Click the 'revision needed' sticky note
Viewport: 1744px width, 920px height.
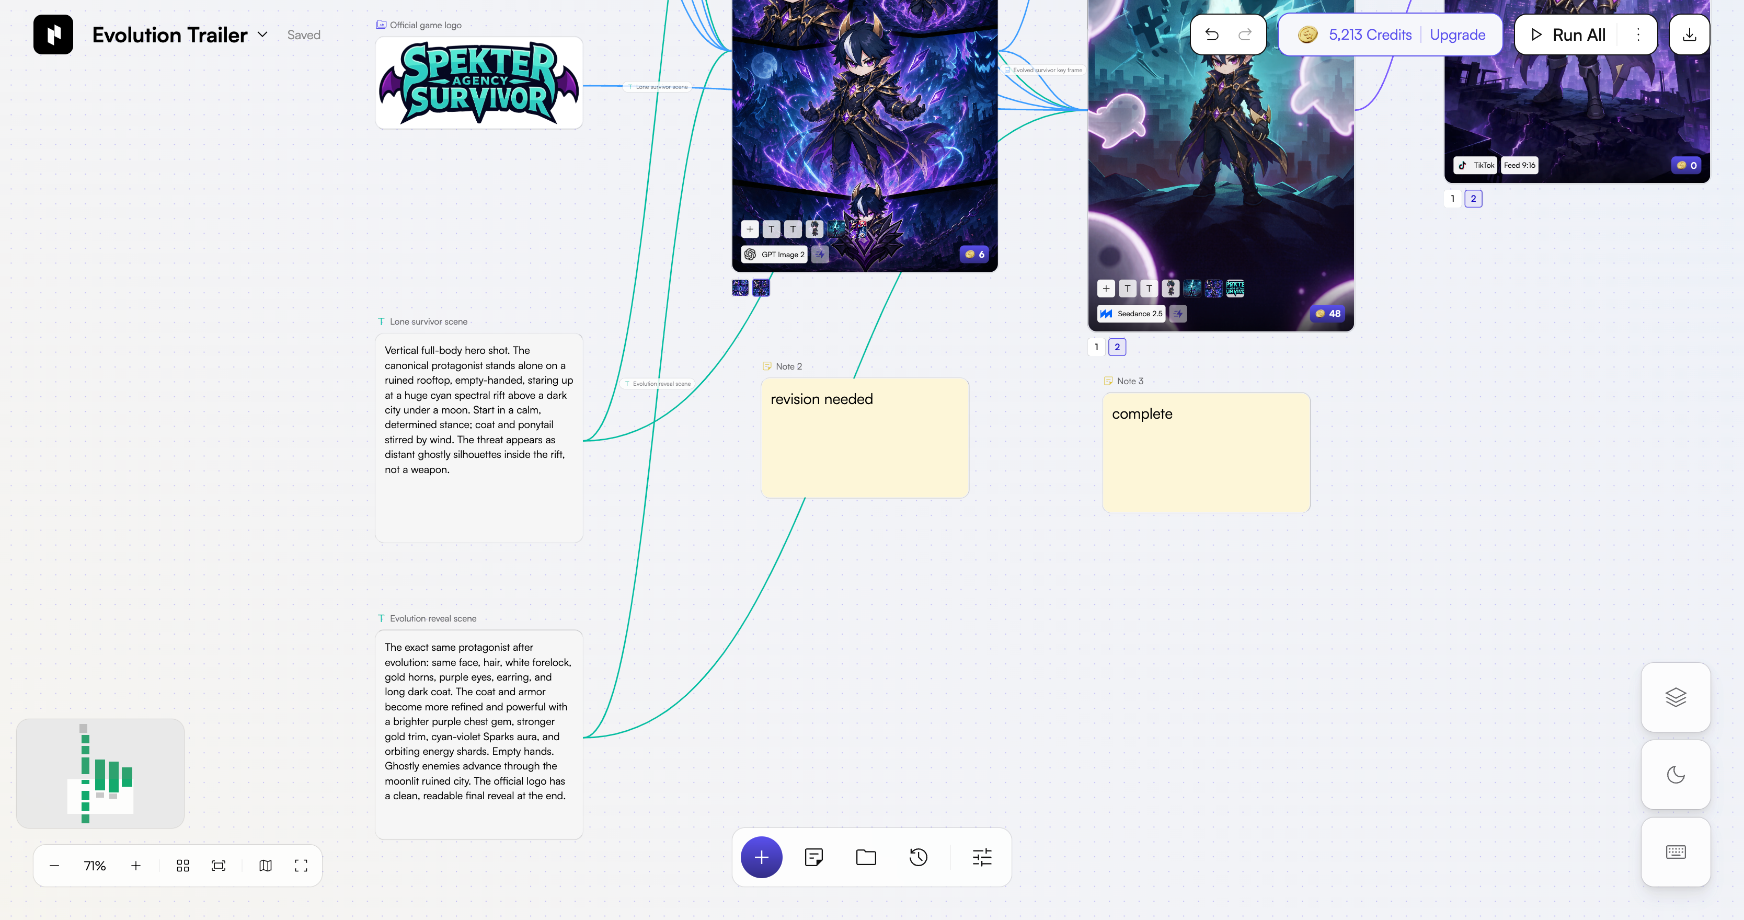tap(865, 438)
